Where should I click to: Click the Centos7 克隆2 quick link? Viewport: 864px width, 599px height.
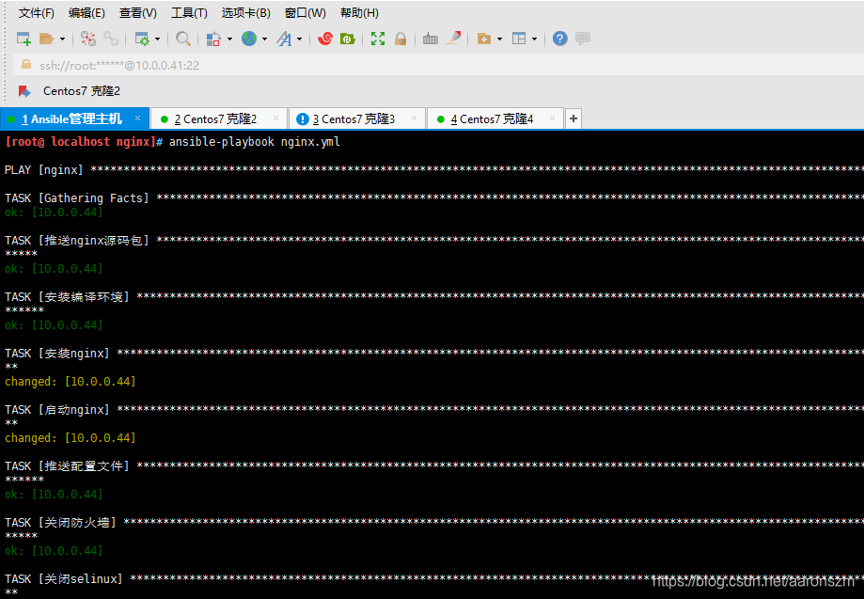pyautogui.click(x=82, y=91)
